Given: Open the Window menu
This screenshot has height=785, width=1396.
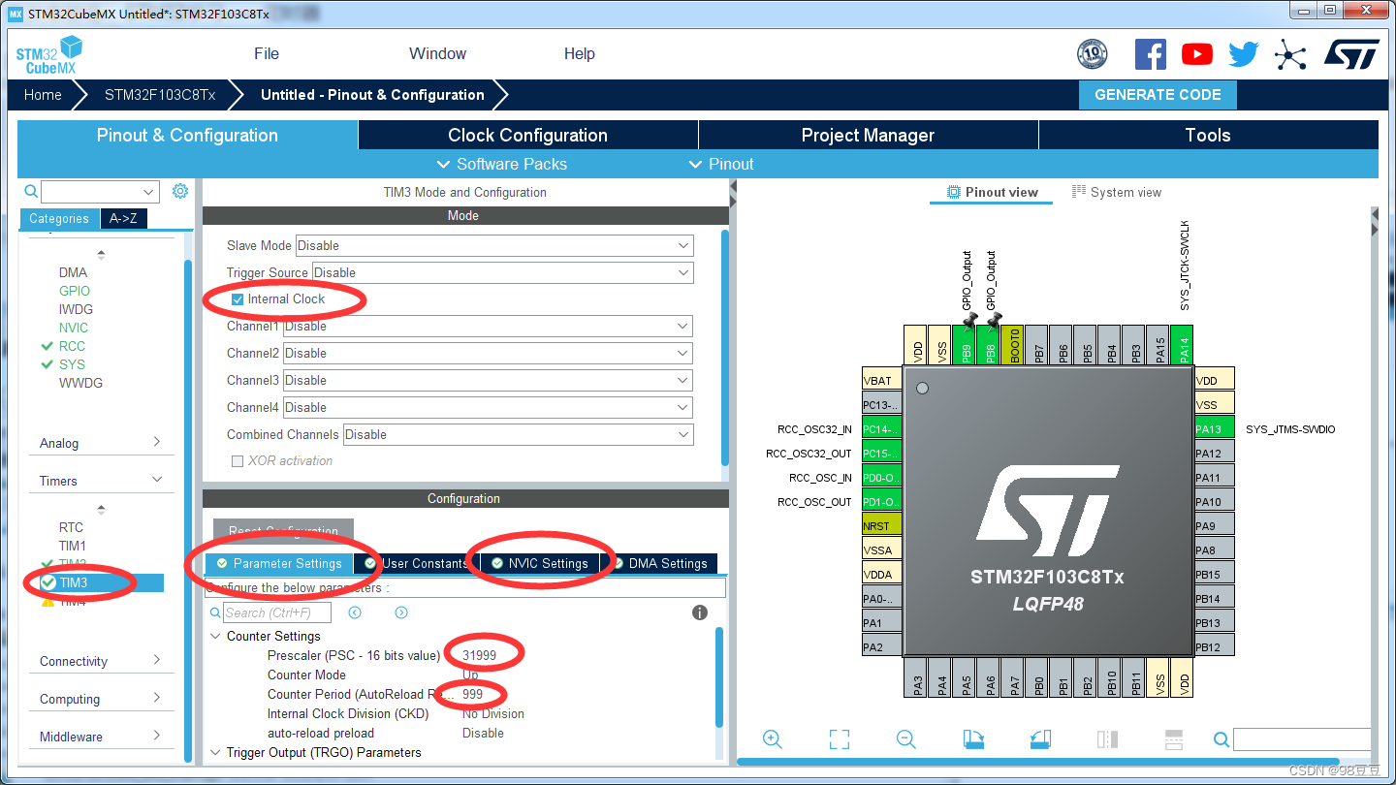Looking at the screenshot, I should tap(437, 53).
